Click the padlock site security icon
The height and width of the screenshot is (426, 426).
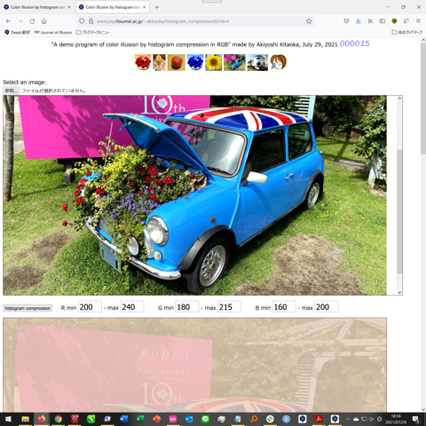click(x=91, y=21)
